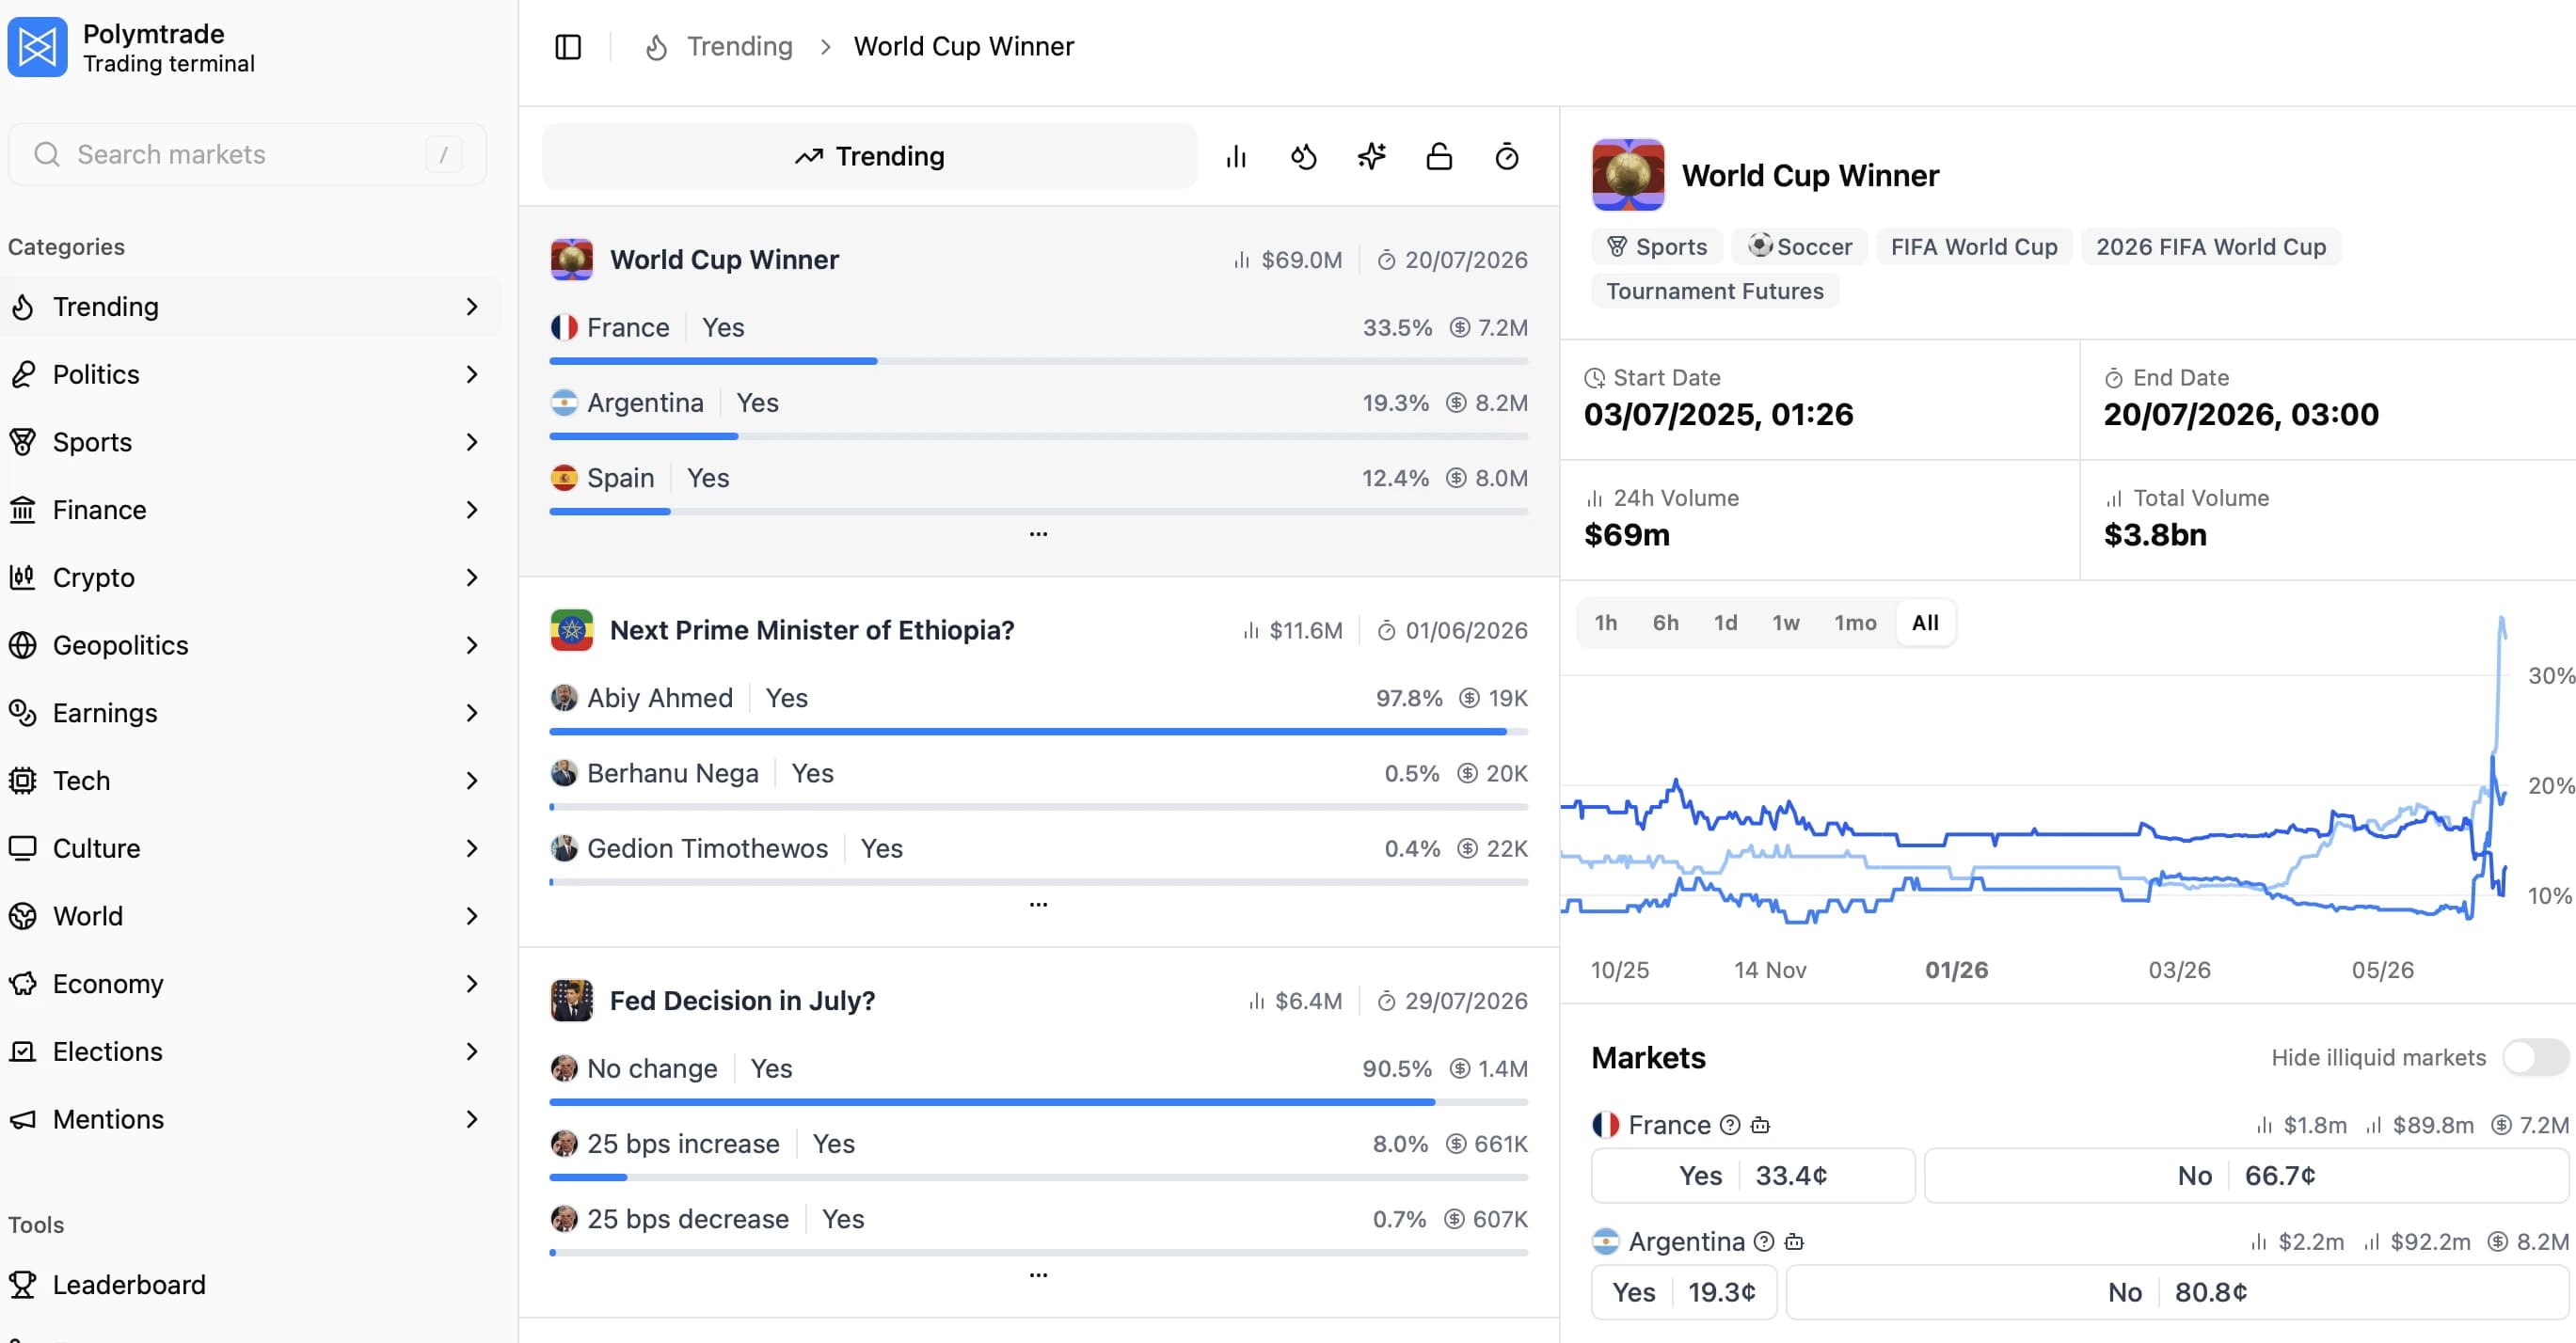Click the Fed Decision market image icon

pos(571,1001)
